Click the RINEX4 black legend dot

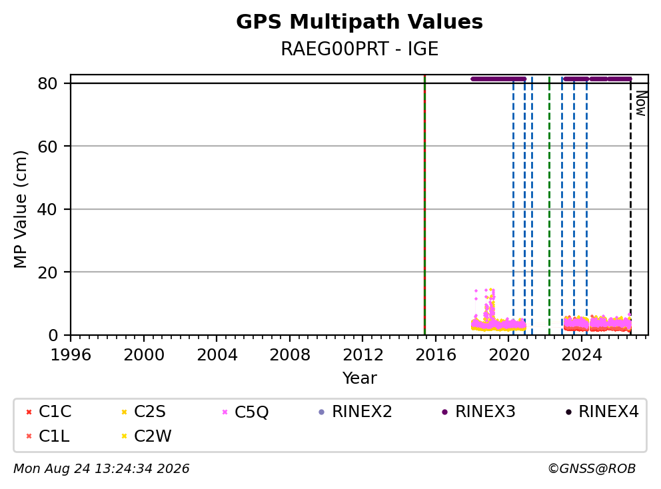pos(568,412)
